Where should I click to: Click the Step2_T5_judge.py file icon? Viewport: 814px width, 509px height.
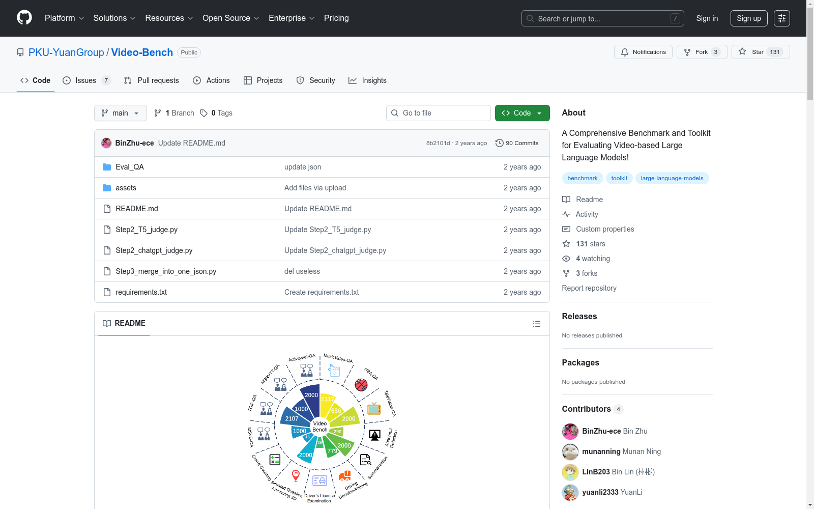coord(107,230)
